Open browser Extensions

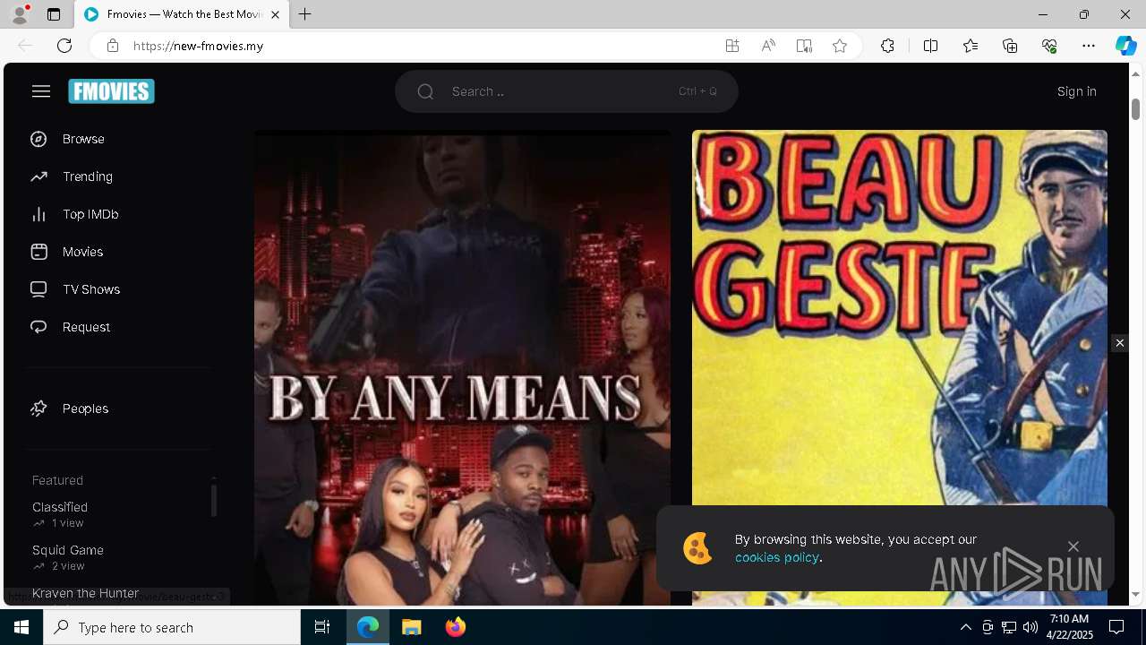[x=887, y=46]
